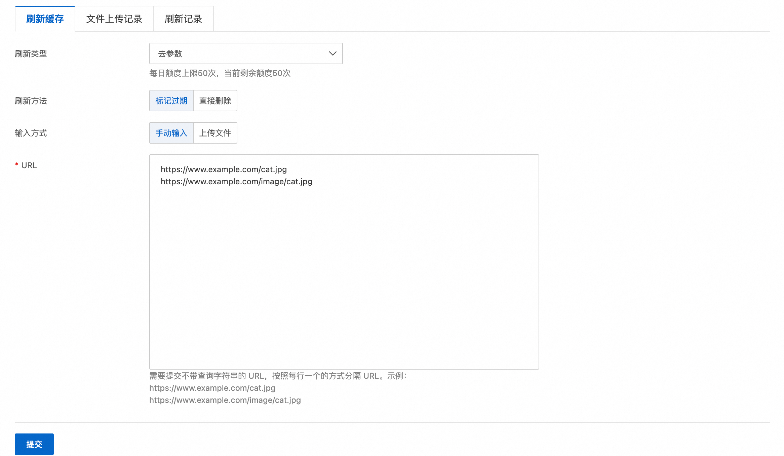The width and height of the screenshot is (784, 456).
Task: Click the 输入方式 field label
Action: click(x=31, y=133)
